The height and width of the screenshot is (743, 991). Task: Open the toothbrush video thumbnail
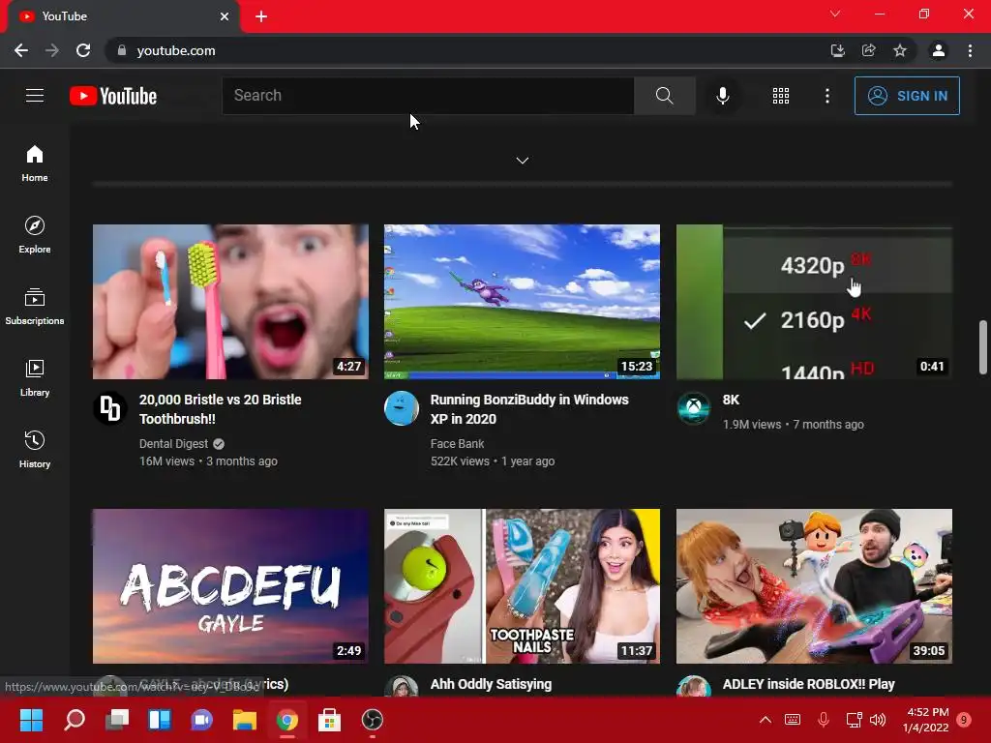230,302
